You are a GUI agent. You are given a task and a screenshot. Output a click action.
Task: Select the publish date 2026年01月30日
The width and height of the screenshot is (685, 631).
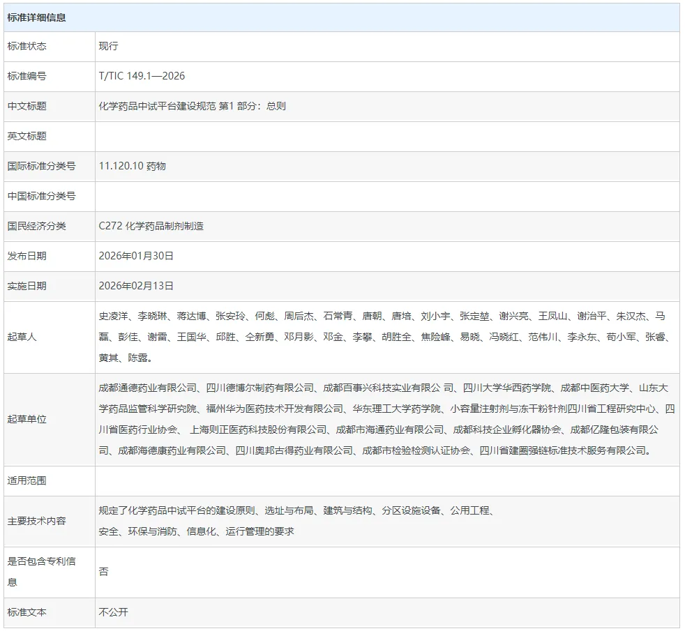point(136,256)
